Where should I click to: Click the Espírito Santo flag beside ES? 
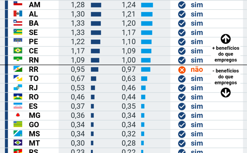(x=18, y=106)
